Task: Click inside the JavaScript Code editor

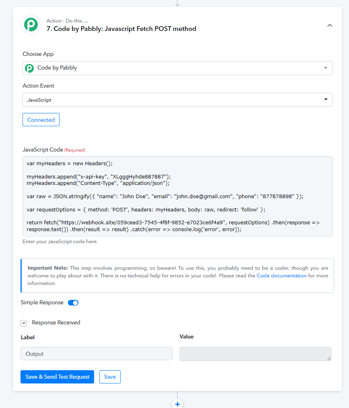Action: (x=177, y=197)
